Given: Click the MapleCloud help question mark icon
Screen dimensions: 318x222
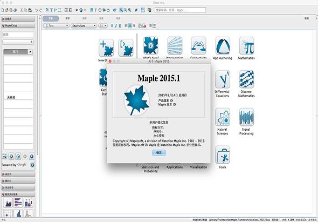Looking at the screenshot, I should point(32,165).
